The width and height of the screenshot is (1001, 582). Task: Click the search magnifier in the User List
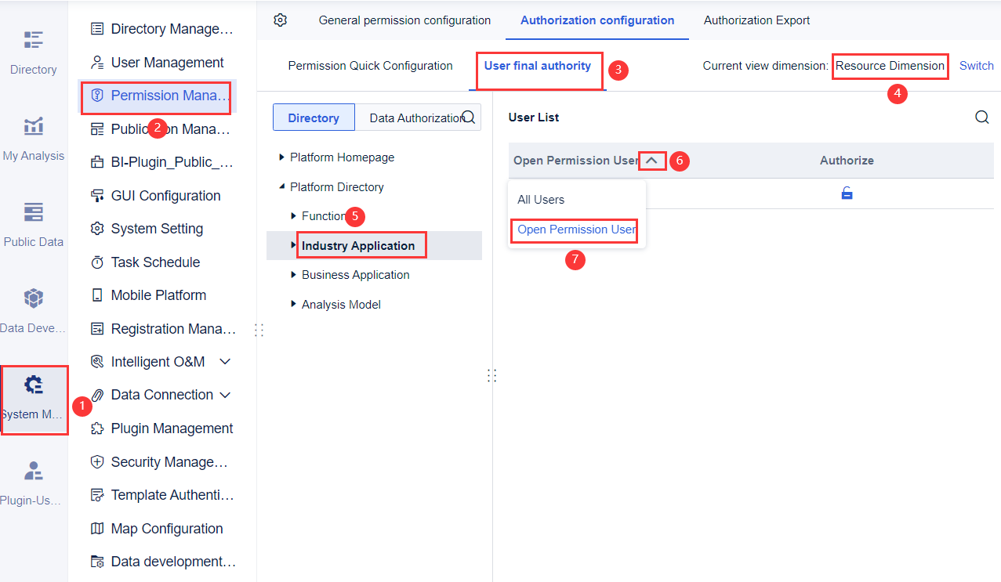coord(981,117)
